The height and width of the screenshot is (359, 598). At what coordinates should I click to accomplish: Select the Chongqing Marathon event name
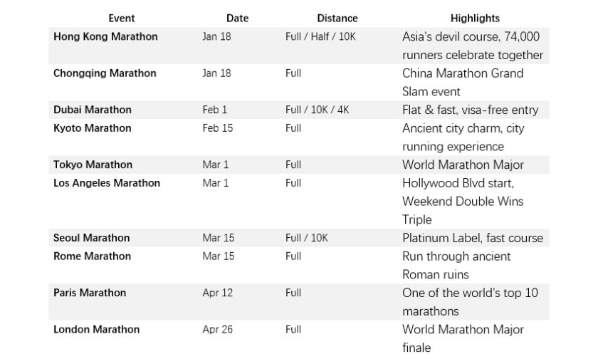pos(105,73)
